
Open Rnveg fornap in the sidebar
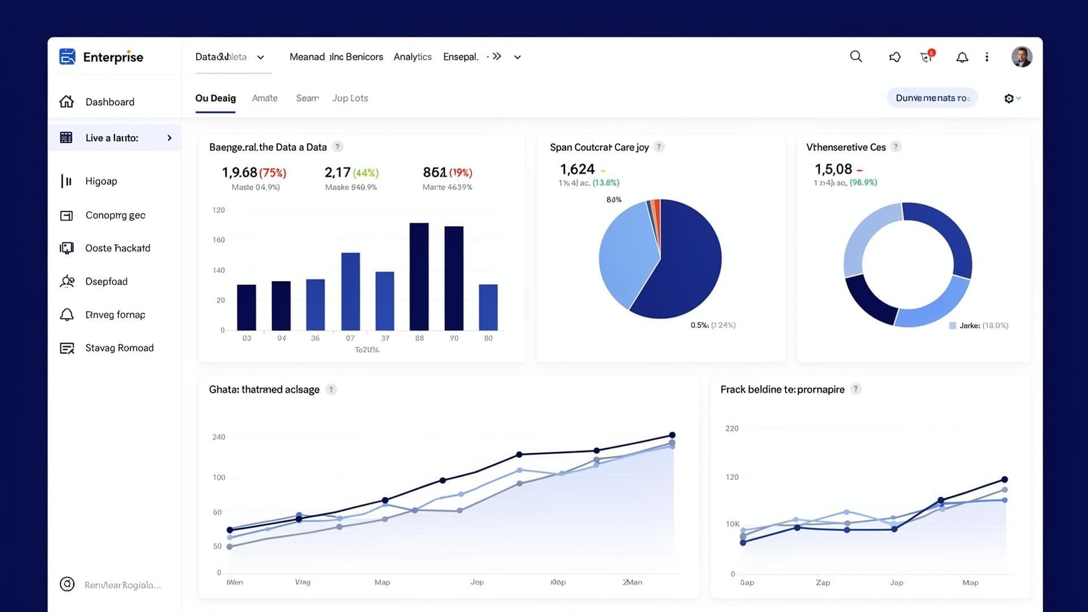click(114, 314)
